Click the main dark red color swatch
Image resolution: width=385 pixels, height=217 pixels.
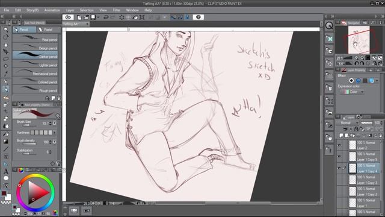(4, 193)
